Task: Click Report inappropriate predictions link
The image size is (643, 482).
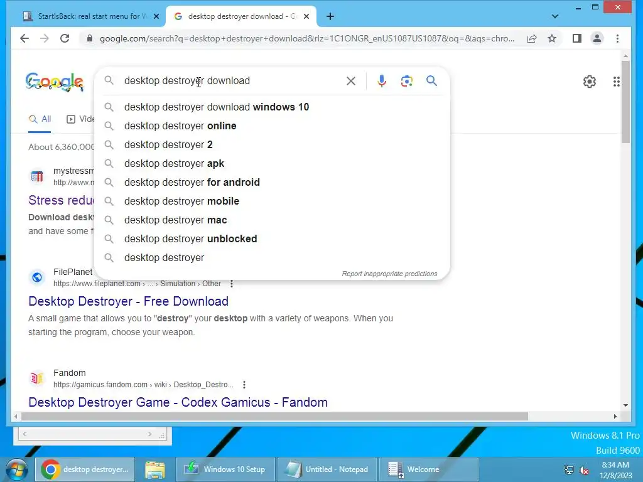Action: tap(389, 274)
